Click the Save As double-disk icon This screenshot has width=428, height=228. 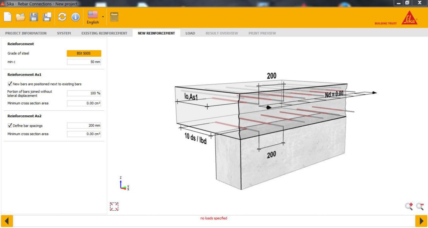47,17
